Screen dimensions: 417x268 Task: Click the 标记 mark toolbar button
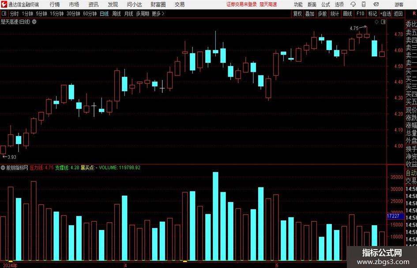point(372,14)
